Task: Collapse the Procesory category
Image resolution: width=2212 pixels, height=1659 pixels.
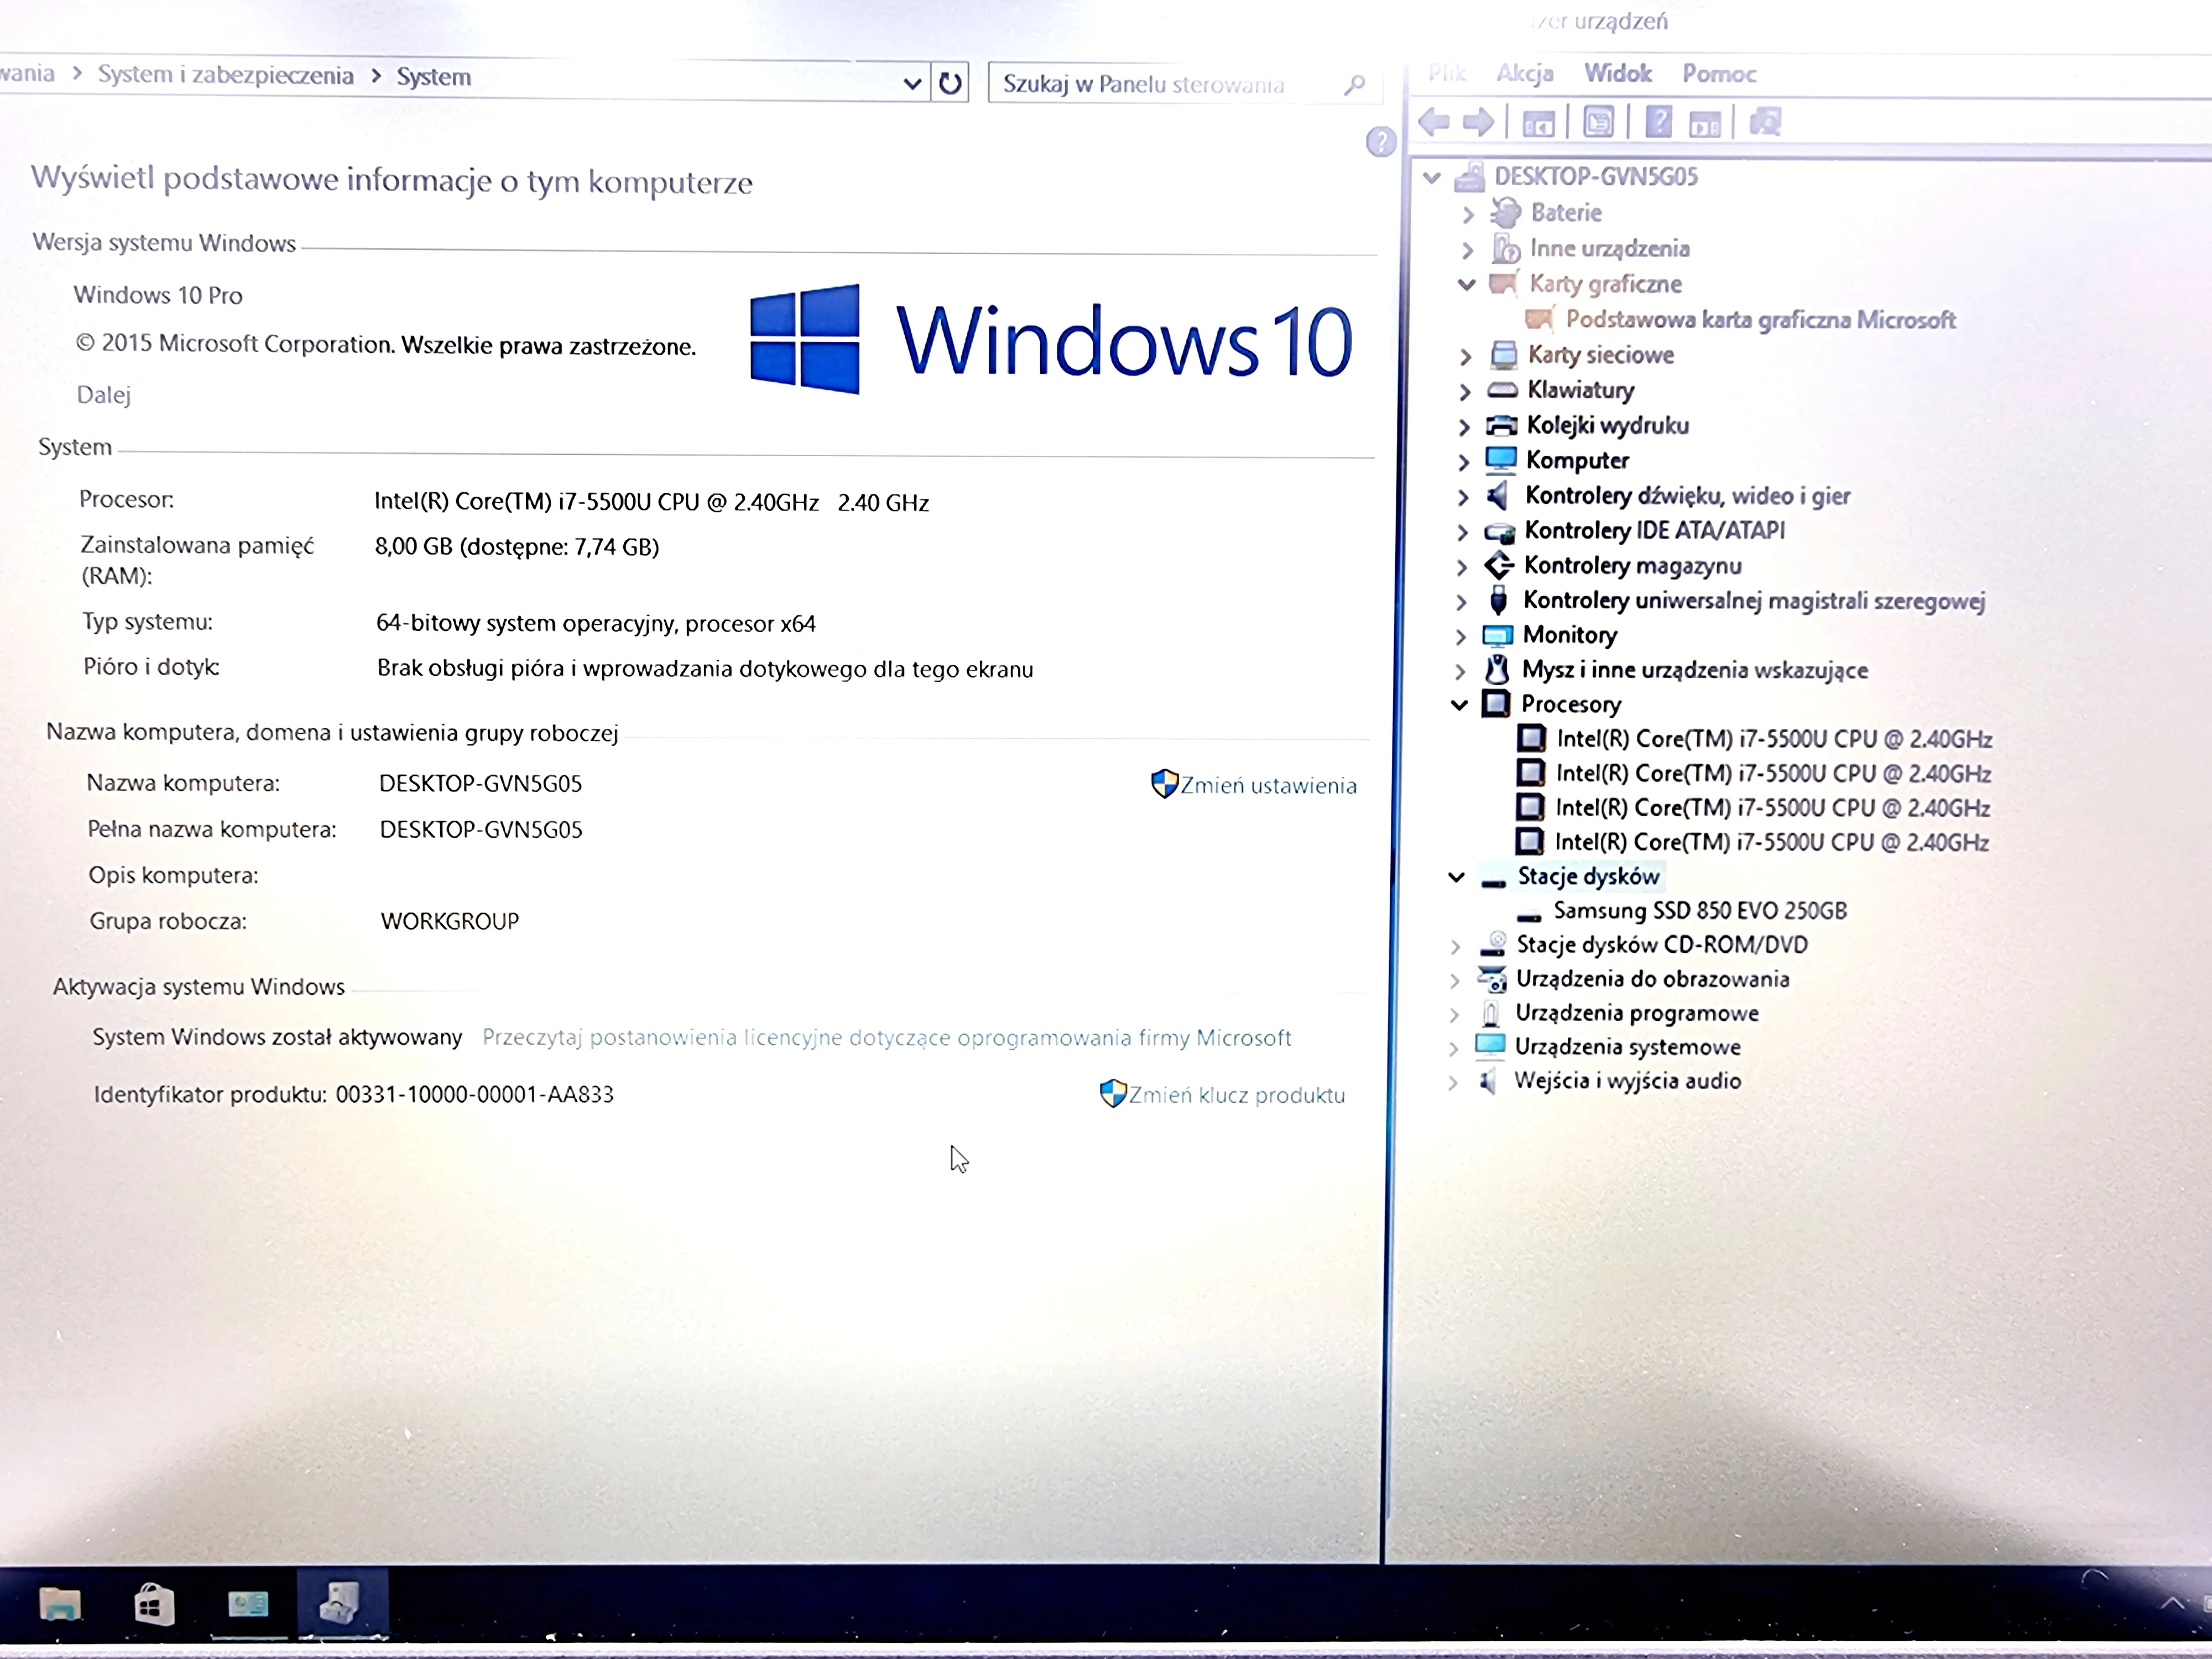Action: 1459,704
